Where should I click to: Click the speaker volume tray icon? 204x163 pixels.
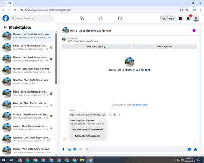pyautogui.click(x=182, y=160)
